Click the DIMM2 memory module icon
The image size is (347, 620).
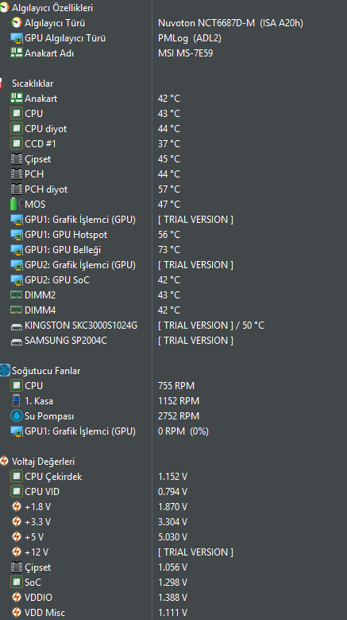click(16, 295)
